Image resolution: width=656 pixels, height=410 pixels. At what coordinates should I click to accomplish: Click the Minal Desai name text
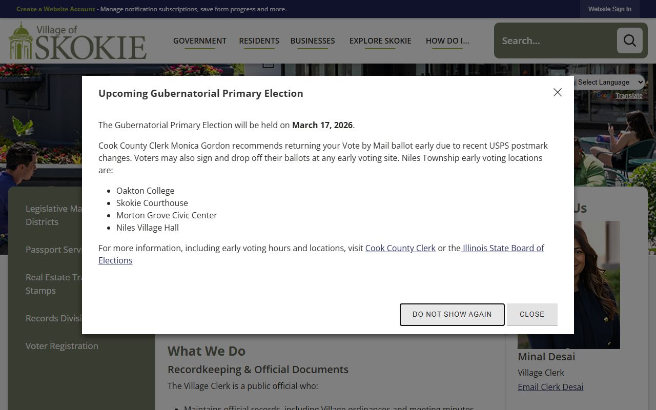pos(546,357)
